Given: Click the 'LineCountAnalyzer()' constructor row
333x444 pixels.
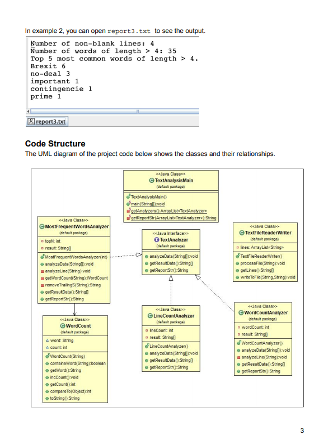Looking at the screenshot, I should pyautogui.click(x=167, y=346).
